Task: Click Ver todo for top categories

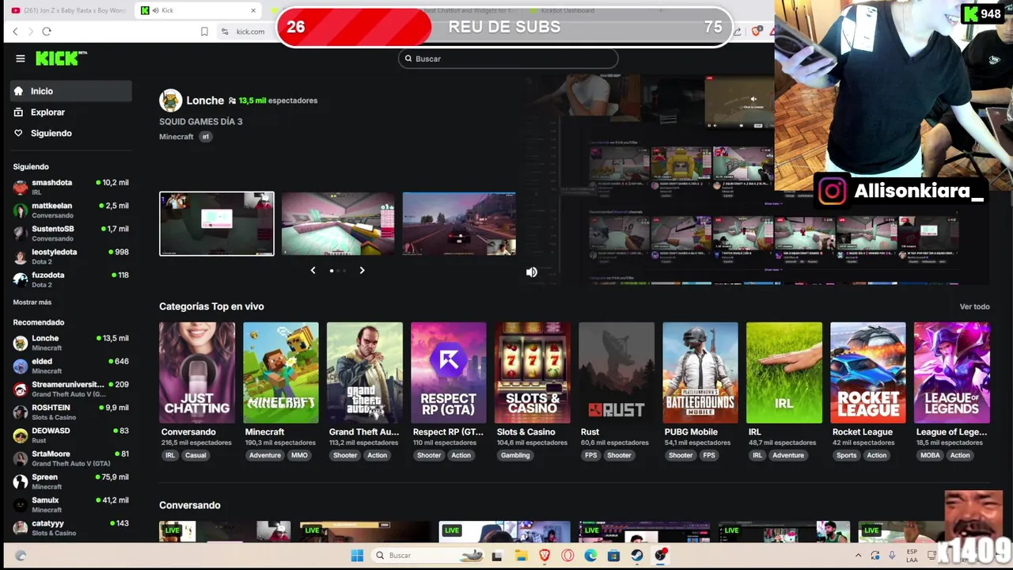Action: (x=974, y=306)
